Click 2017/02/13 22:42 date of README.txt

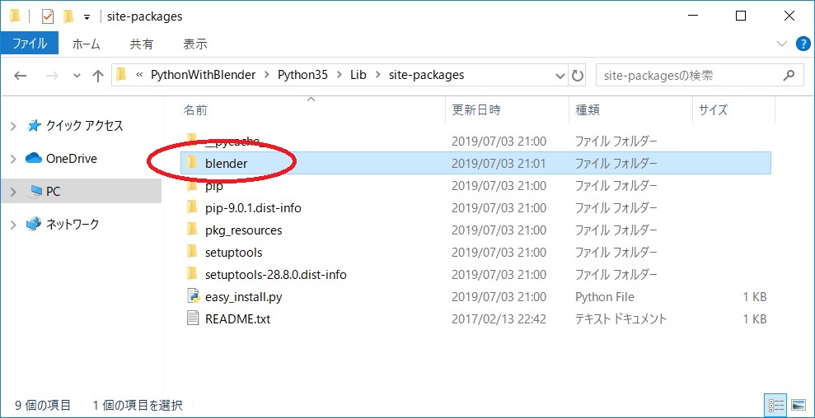tap(499, 318)
